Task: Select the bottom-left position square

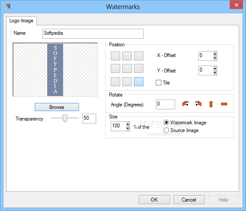Action: tap(115, 81)
